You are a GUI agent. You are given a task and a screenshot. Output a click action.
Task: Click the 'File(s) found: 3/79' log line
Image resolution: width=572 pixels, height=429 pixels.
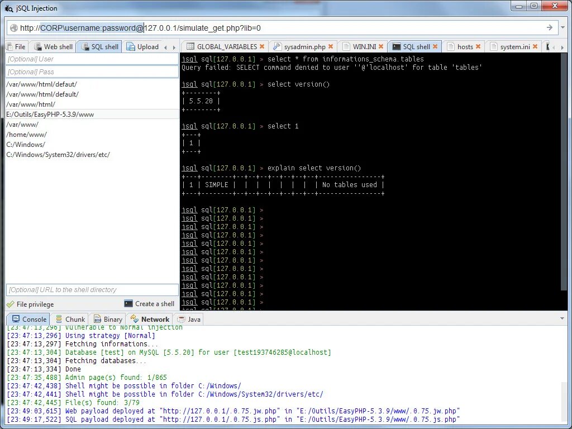[x=73, y=403]
